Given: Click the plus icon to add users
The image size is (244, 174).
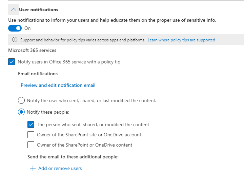Looking at the screenshot, I should [x=33, y=168].
